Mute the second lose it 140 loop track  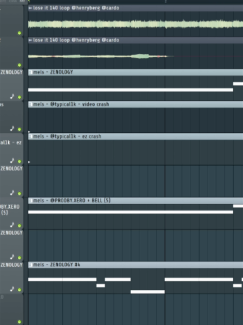[x=19, y=65]
